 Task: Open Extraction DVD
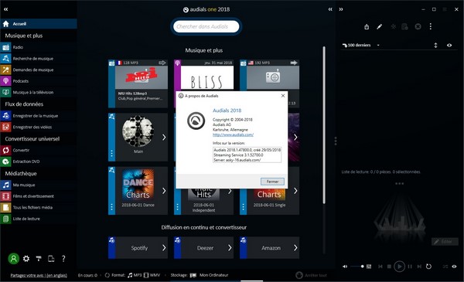tap(39, 161)
